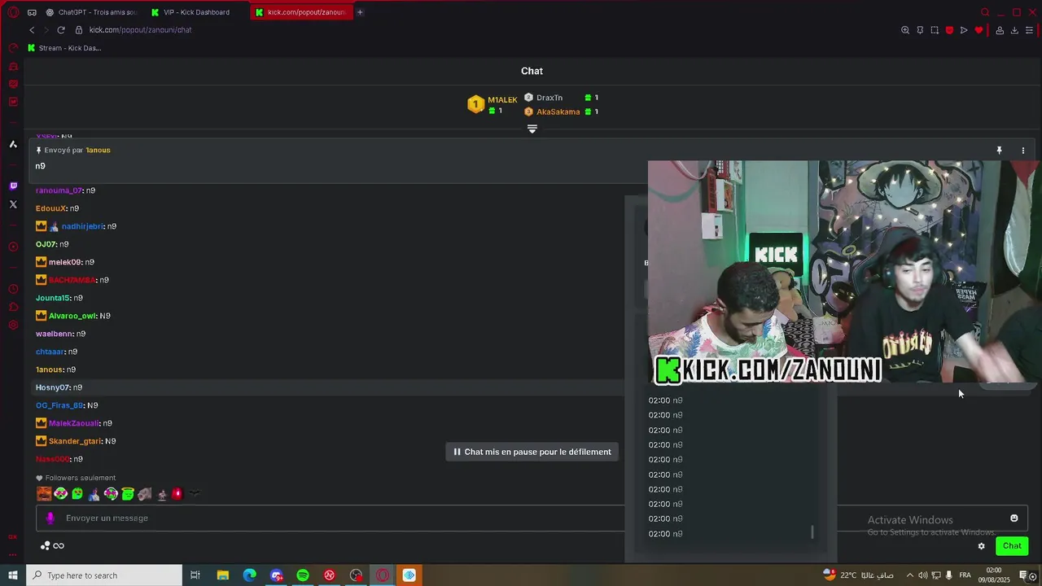Image resolution: width=1042 pixels, height=586 pixels.
Task: Click the 'Envoyer un message' input field
Action: coord(532,518)
